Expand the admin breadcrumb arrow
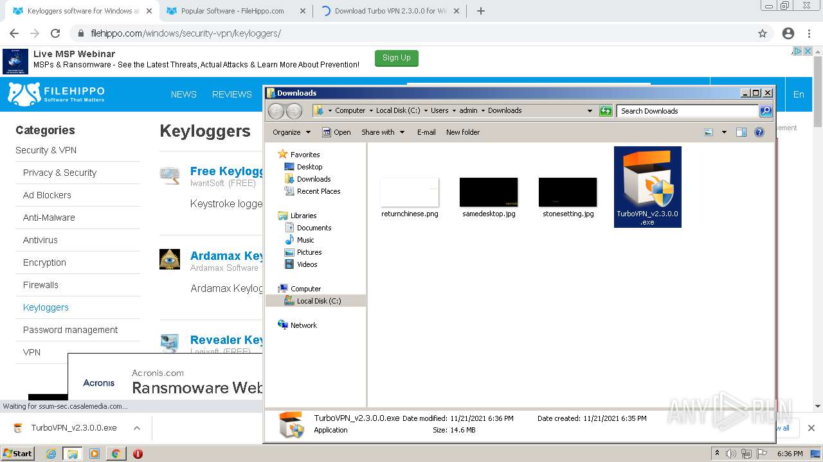This screenshot has height=462, width=823. [x=483, y=111]
